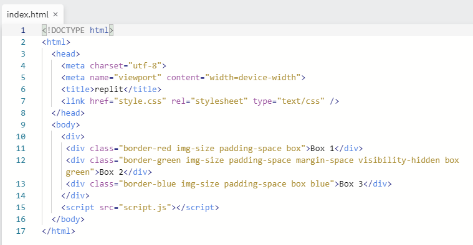Viewport: 473px width, 245px height.
Task: Click line number 12 in gutter
Action: 21,160
